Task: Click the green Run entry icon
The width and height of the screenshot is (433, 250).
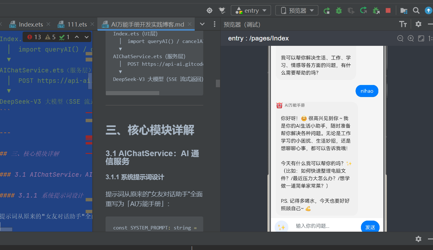Action: (x=327, y=10)
